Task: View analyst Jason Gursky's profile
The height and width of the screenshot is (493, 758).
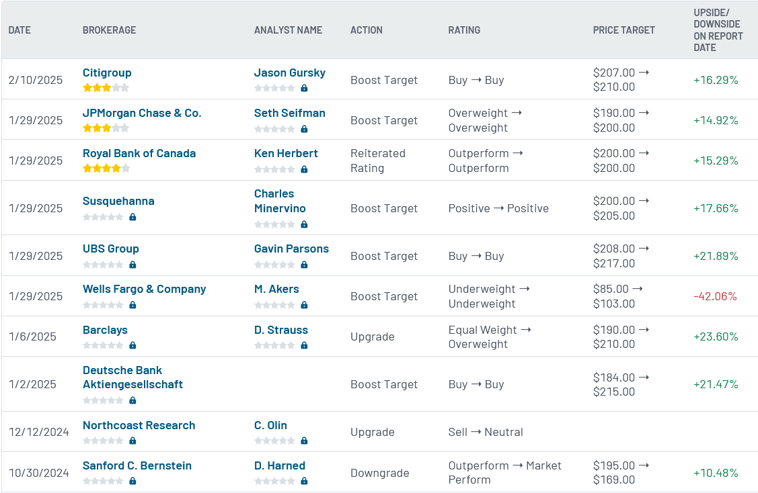Action: 290,73
